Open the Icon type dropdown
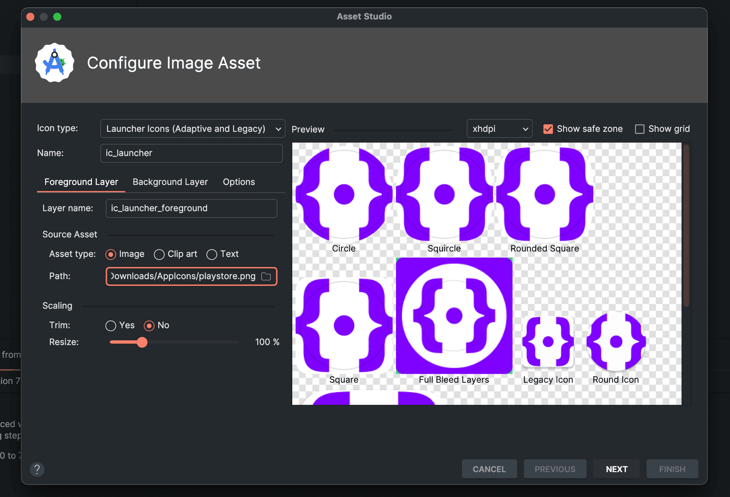The image size is (730, 497). [x=192, y=129]
